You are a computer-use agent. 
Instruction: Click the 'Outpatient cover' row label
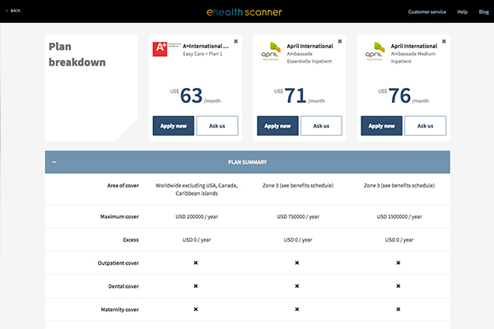[x=118, y=263]
